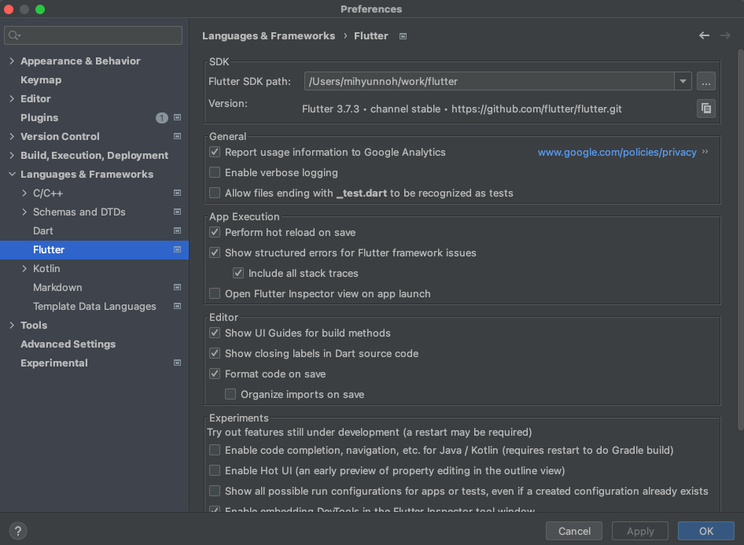Expand the Editor section in the sidebar

click(12, 98)
